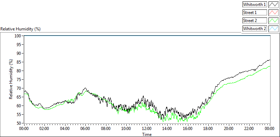Click the Whitworth 1 black line sample icon
The width and height of the screenshot is (280, 137).
point(273,5)
